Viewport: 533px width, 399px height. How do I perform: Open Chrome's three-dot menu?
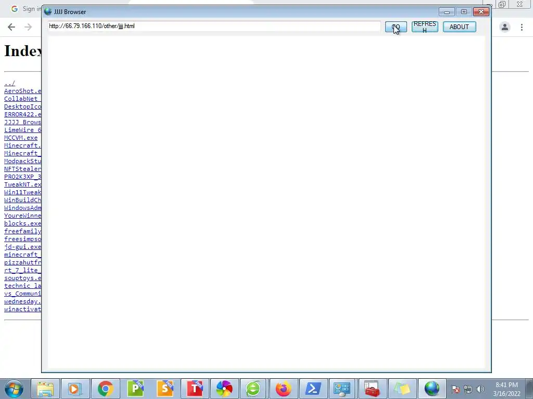click(x=522, y=27)
